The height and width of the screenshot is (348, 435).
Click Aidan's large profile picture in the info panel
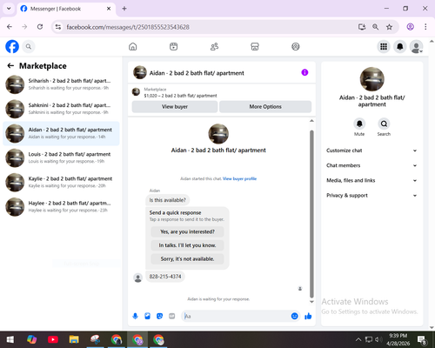point(372,79)
